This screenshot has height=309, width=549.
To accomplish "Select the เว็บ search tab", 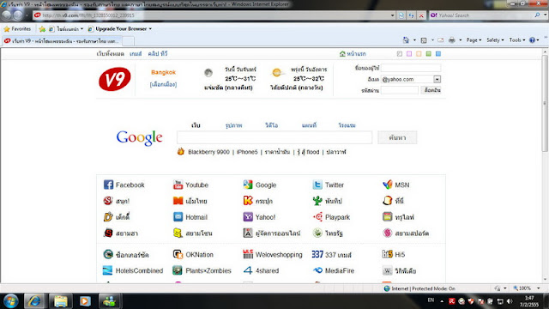I will (x=196, y=125).
